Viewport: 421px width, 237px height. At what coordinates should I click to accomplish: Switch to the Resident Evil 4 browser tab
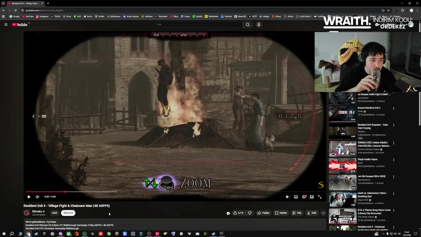click(x=25, y=3)
